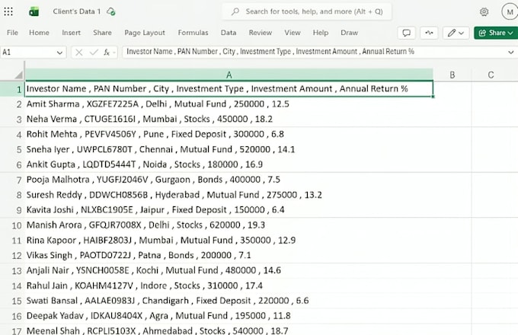Select the Kavita Joshi data cell
The width and height of the screenshot is (518, 335).
[229, 210]
